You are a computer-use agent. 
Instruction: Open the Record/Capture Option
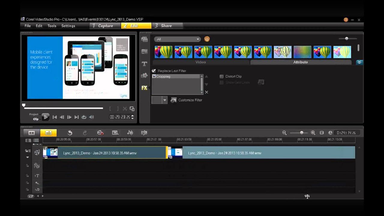[x=100, y=133]
